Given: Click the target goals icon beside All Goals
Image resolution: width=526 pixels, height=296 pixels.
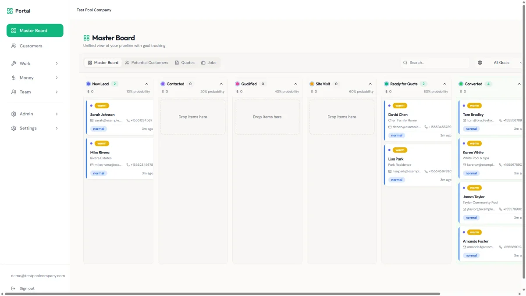Looking at the screenshot, I should tap(480, 63).
